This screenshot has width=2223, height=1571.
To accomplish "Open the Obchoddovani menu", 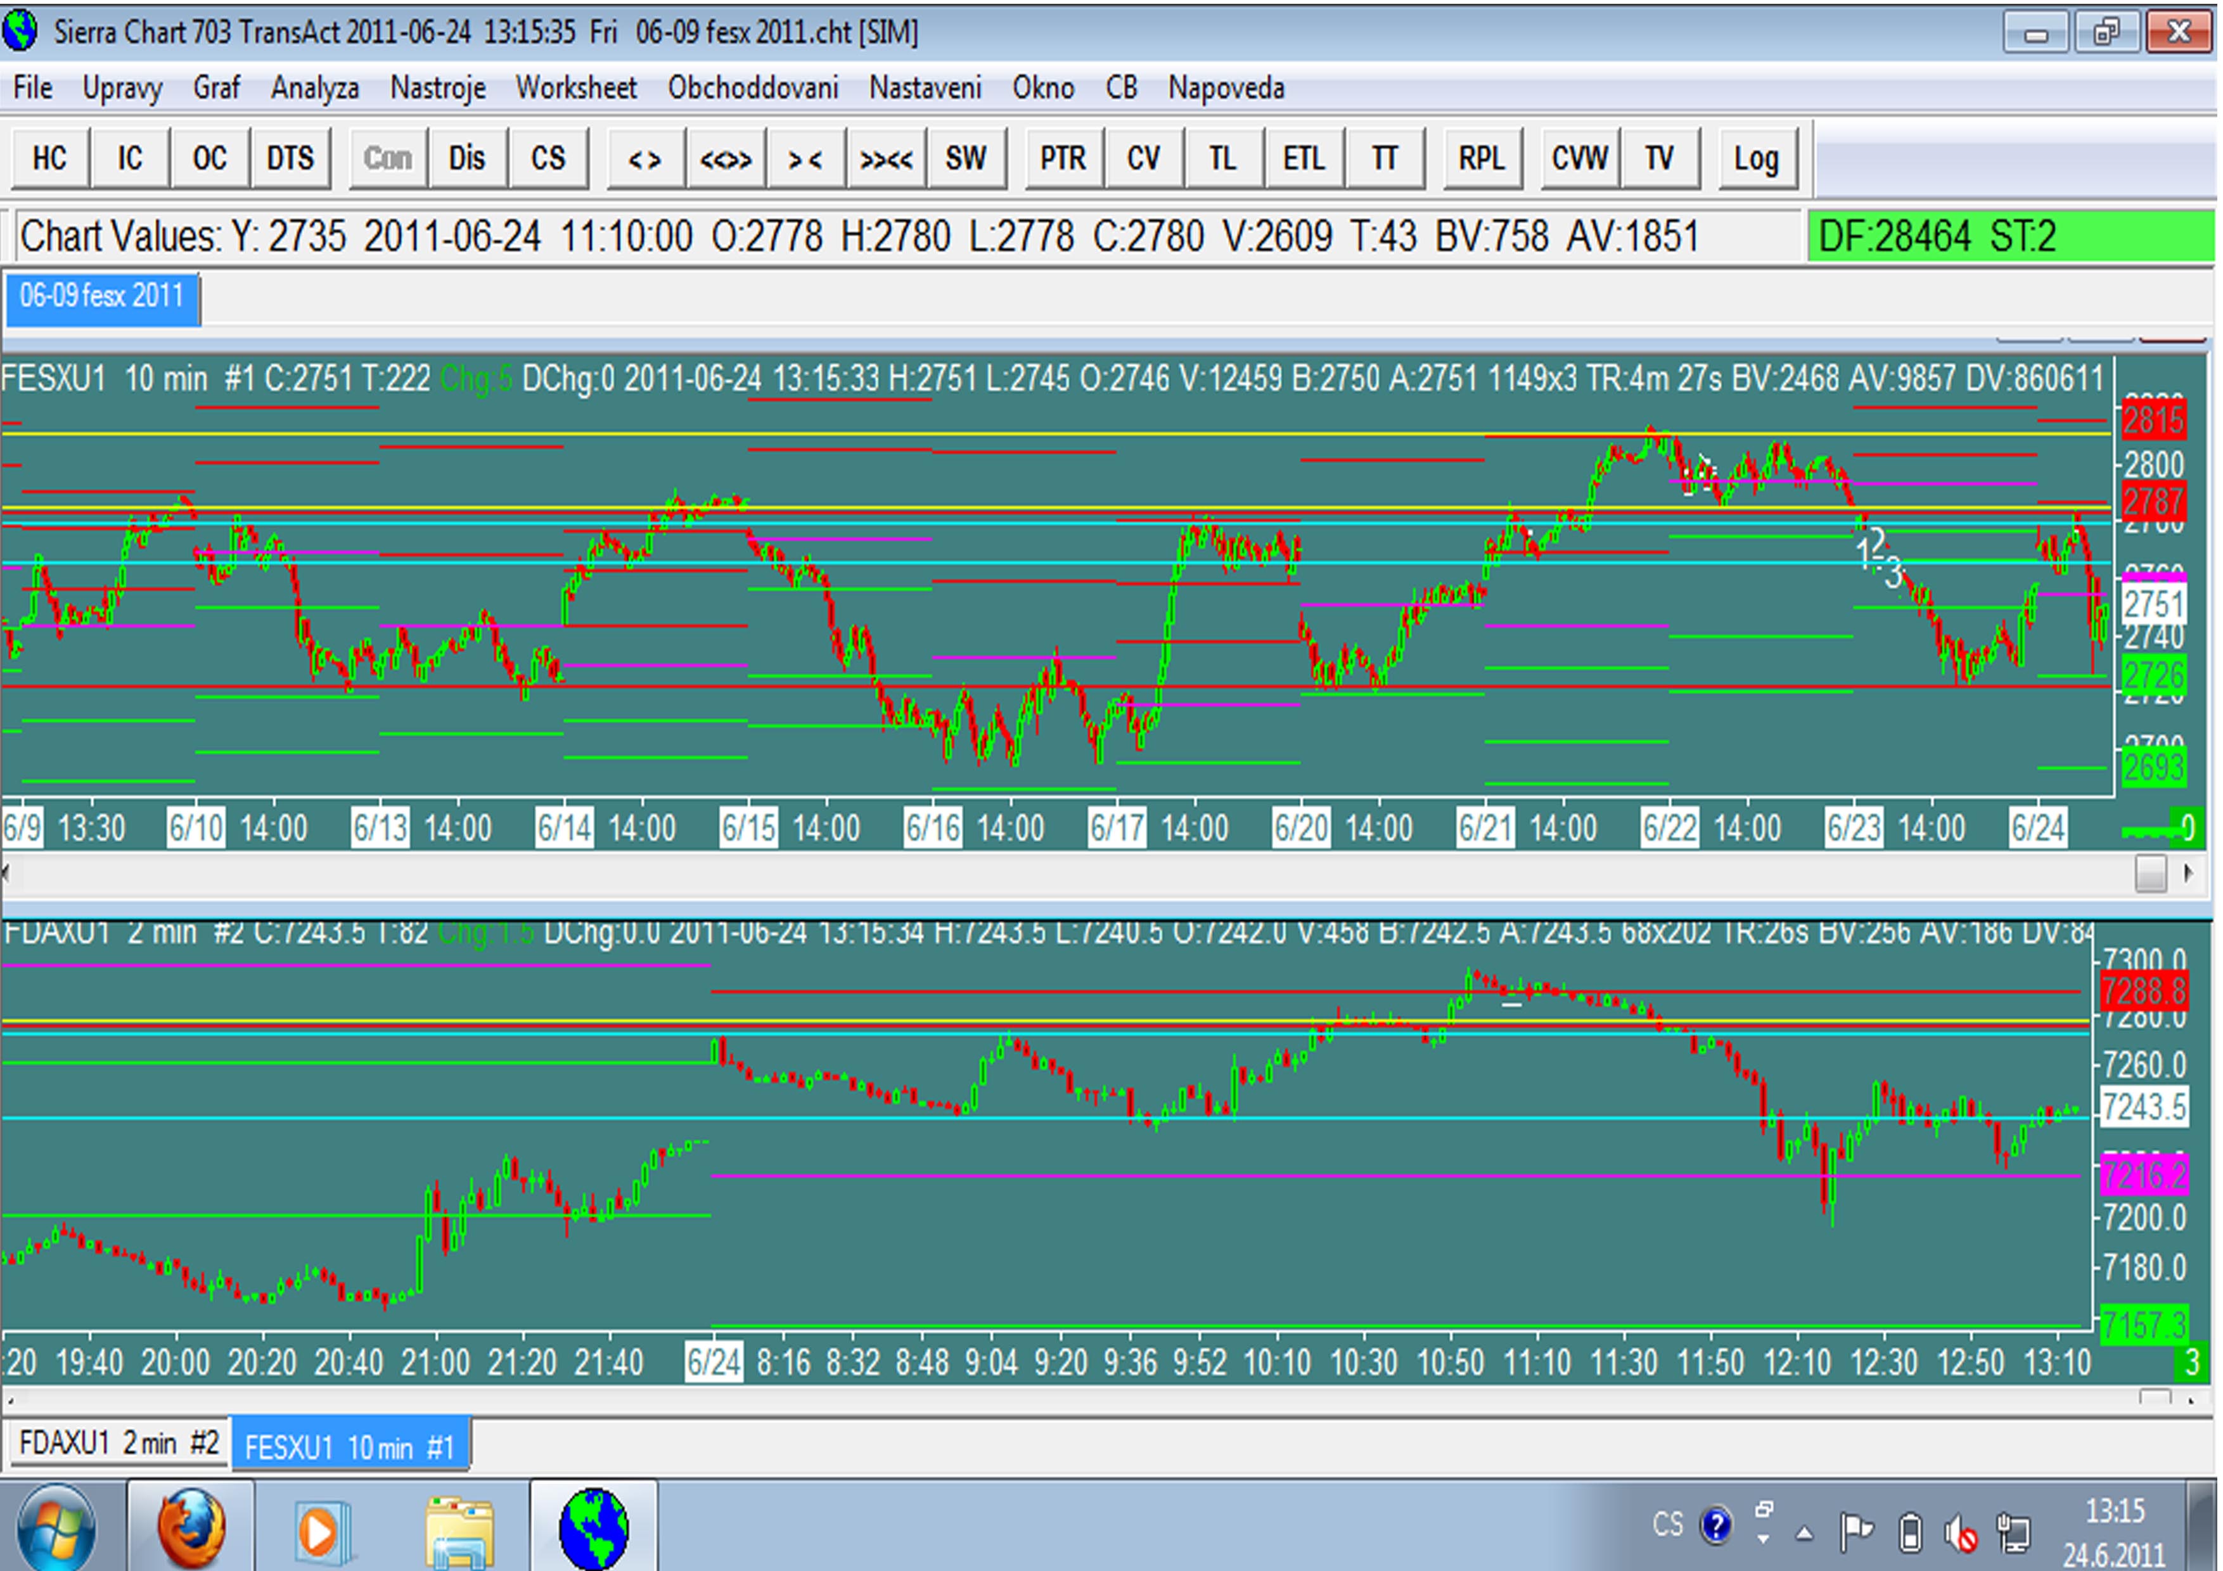I will point(752,88).
